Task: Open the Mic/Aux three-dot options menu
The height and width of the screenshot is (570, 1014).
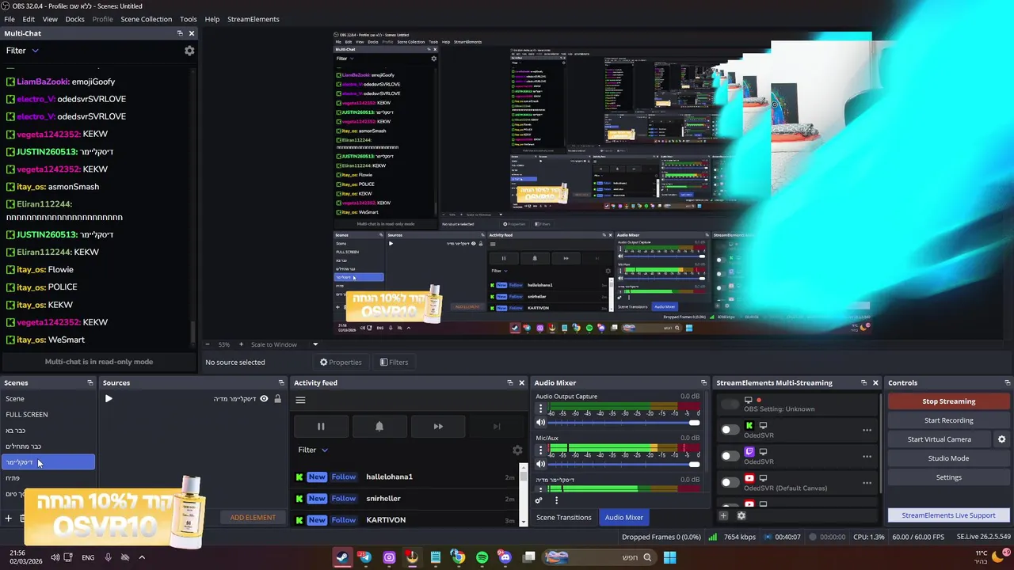Action: click(541, 450)
